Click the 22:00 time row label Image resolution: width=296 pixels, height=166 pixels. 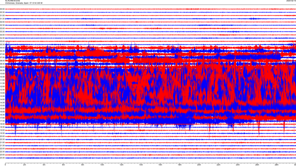[2, 149]
